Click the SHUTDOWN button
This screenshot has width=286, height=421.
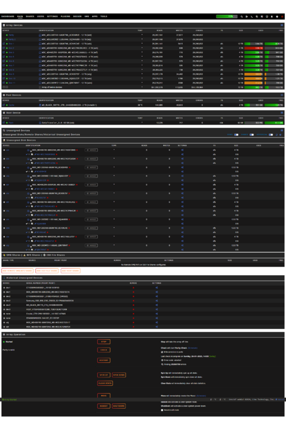(119, 406)
